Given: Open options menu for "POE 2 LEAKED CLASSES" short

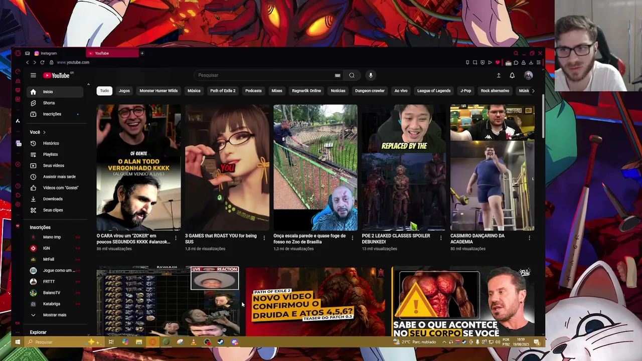Looking at the screenshot, I should (x=441, y=238).
